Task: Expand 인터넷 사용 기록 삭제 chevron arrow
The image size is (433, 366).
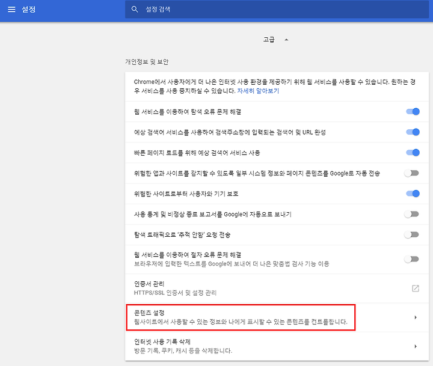Action: (x=416, y=346)
